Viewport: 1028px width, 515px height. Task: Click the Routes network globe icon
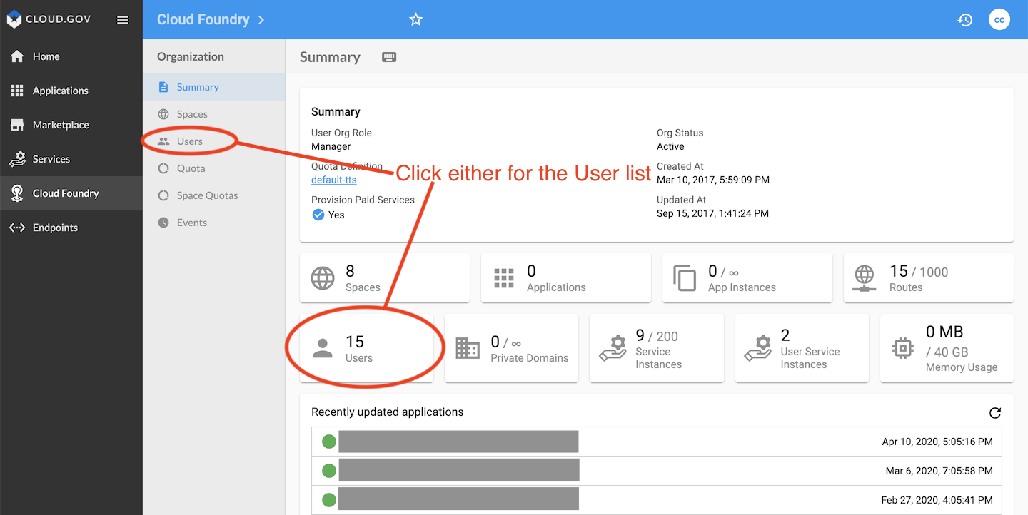865,277
